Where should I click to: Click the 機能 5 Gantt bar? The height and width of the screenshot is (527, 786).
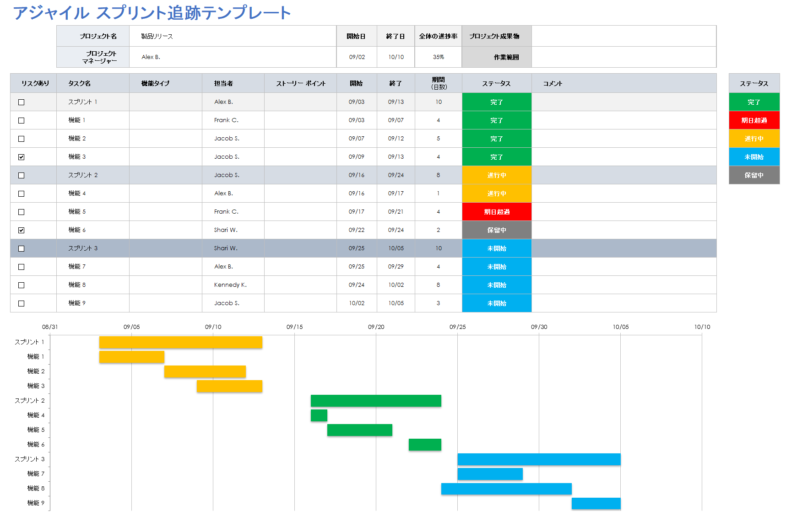click(x=360, y=430)
